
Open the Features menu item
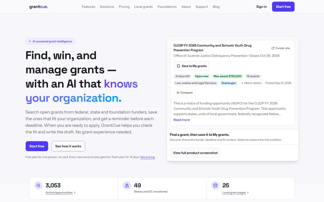(88, 6)
